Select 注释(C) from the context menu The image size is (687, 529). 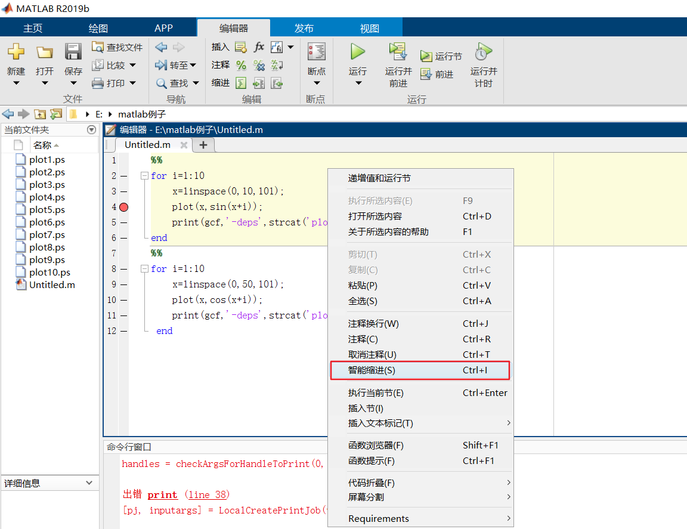click(420, 339)
